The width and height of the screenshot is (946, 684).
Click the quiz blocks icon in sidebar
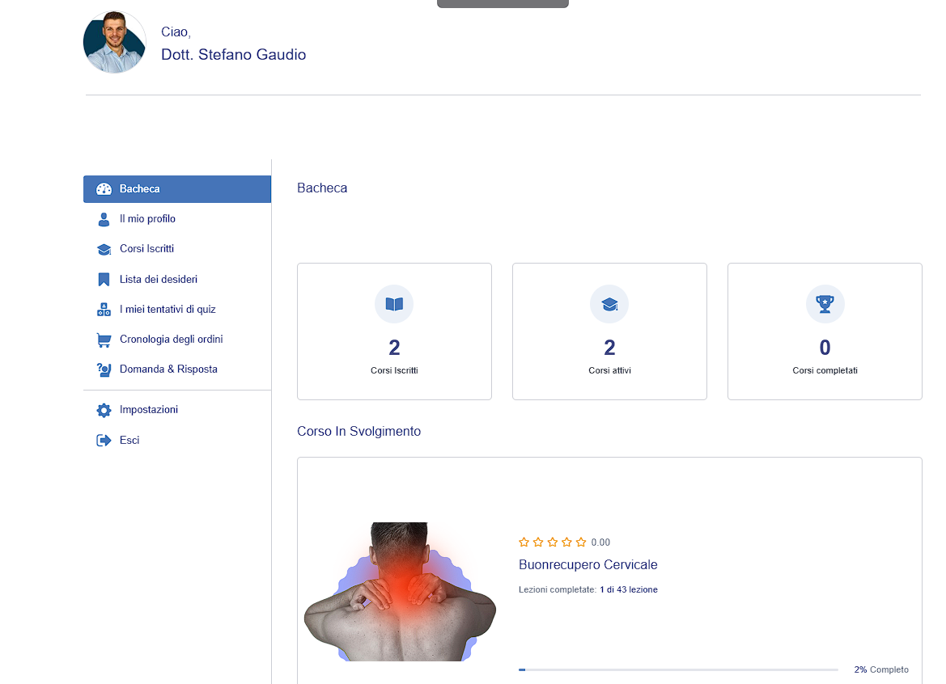(x=104, y=310)
